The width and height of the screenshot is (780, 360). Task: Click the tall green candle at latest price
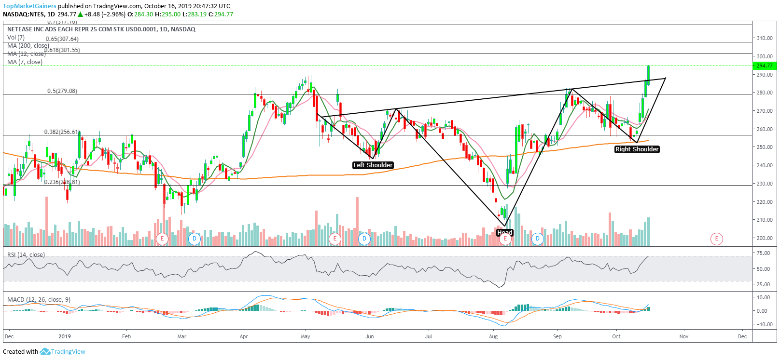648,75
